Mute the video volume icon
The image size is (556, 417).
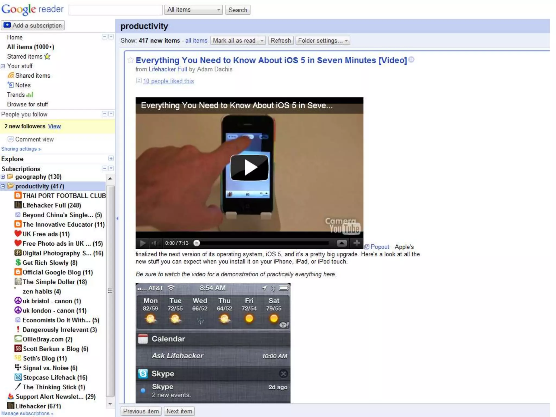point(156,243)
